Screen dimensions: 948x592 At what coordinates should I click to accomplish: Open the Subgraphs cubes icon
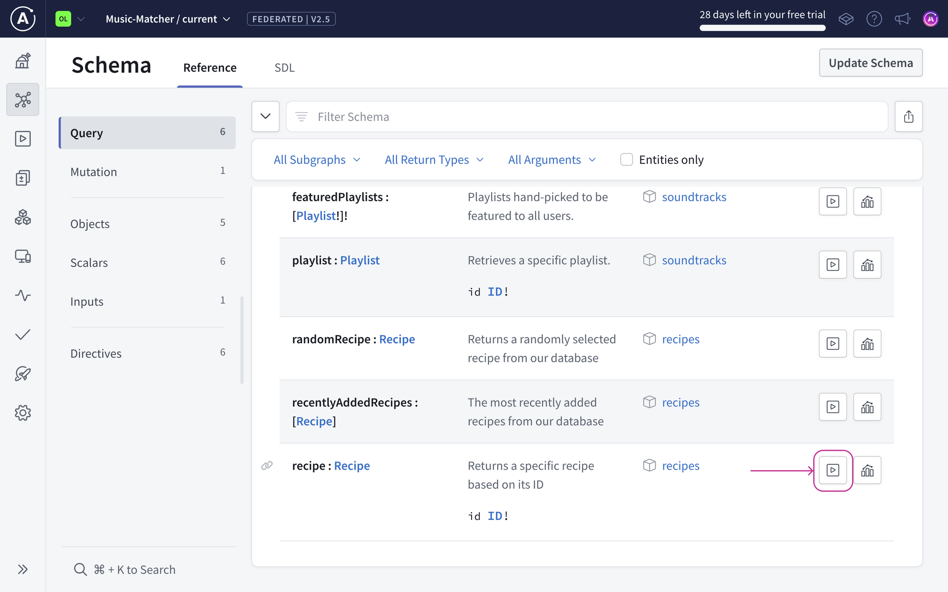23,217
